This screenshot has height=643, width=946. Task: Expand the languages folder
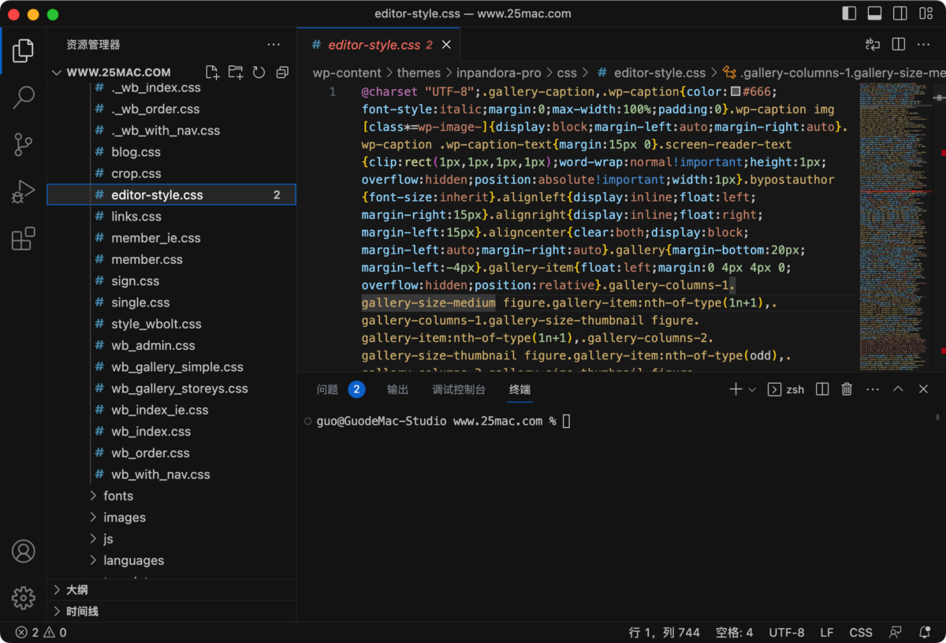point(133,560)
